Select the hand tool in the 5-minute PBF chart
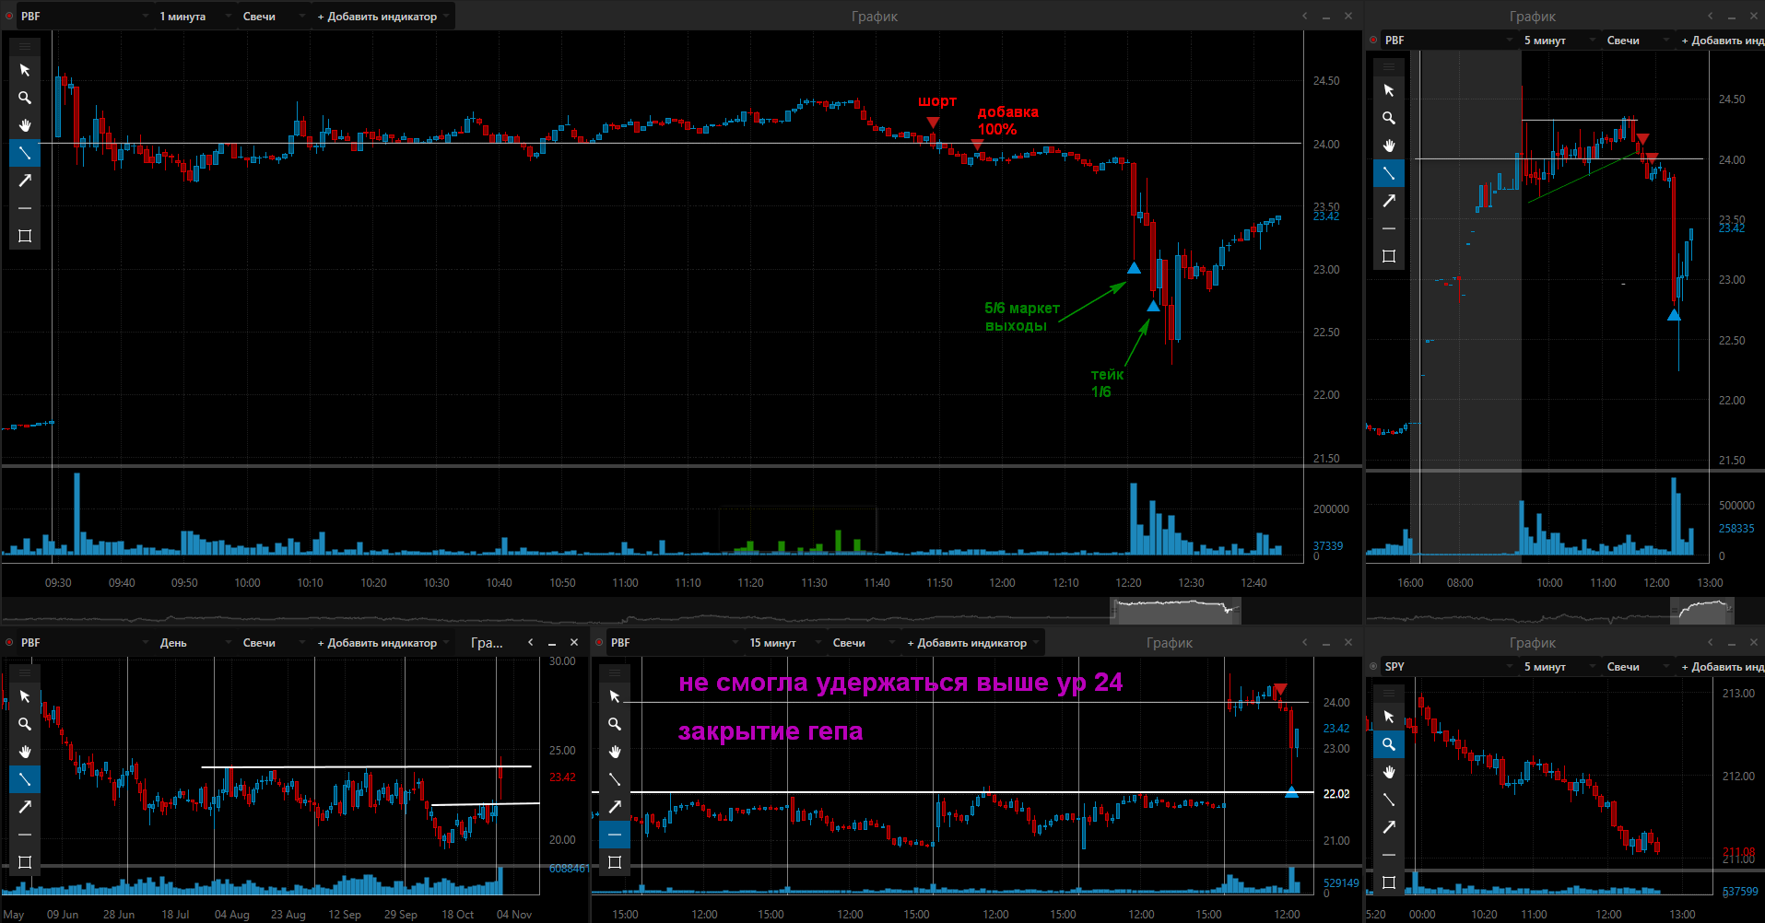This screenshot has height=923, width=1765. [x=1389, y=146]
